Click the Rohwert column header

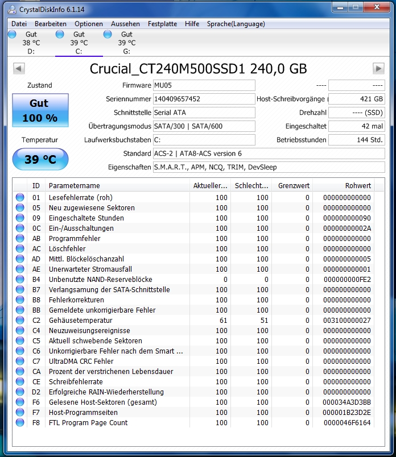coord(344,186)
